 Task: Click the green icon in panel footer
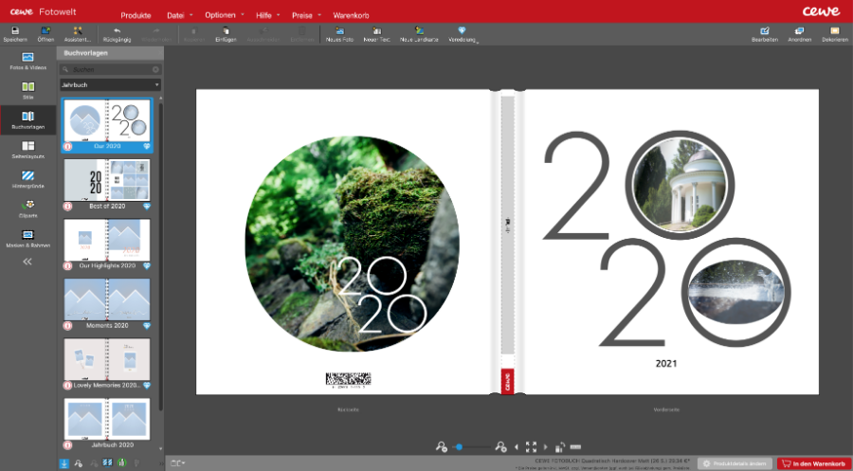122,462
